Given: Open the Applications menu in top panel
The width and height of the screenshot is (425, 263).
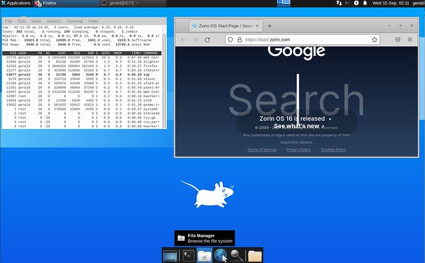Looking at the screenshot, I should 16,3.
